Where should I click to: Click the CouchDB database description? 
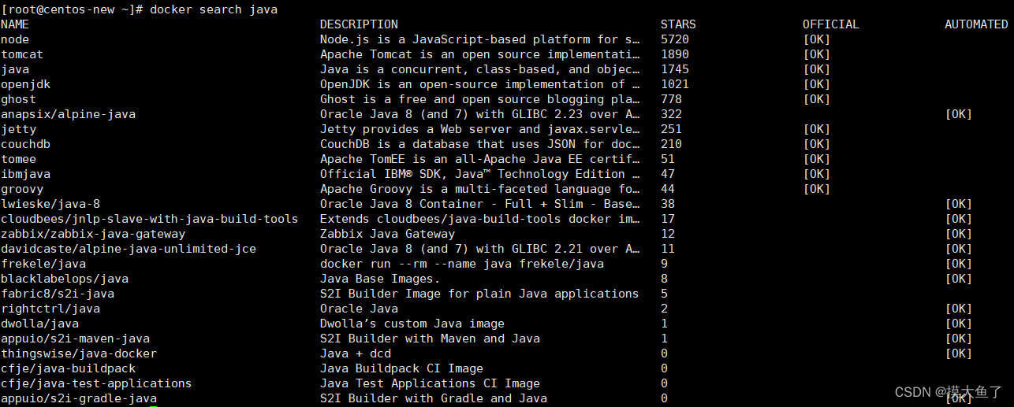click(x=480, y=144)
